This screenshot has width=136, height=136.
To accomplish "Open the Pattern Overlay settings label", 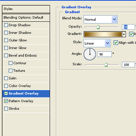I will point(21,101).
